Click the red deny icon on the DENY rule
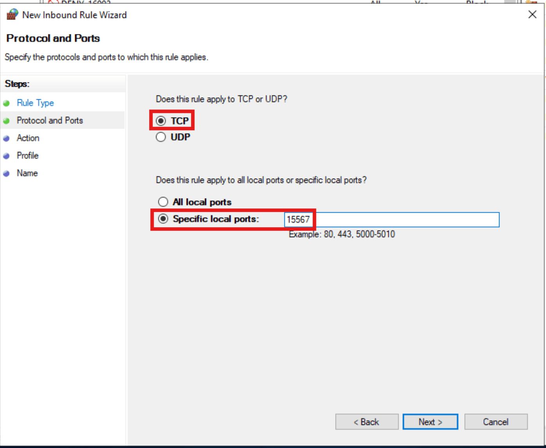 click(x=53, y=3)
